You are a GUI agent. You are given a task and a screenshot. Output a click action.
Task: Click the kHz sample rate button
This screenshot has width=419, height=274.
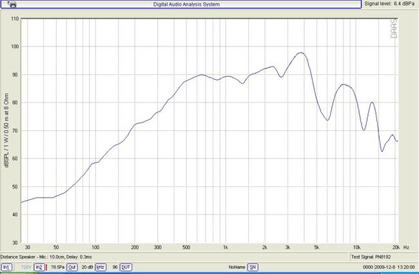coord(101,267)
